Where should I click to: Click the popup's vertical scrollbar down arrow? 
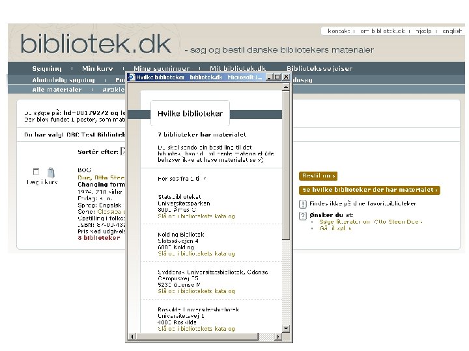pyautogui.click(x=286, y=329)
